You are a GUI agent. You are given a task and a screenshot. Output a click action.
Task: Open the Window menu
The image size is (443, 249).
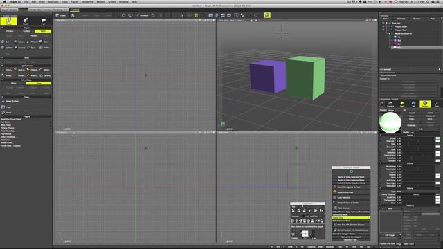[123, 1]
